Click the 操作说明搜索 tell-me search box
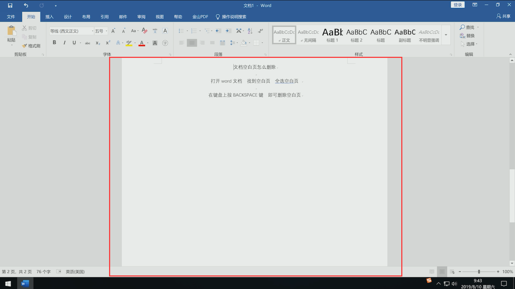 click(x=231, y=17)
